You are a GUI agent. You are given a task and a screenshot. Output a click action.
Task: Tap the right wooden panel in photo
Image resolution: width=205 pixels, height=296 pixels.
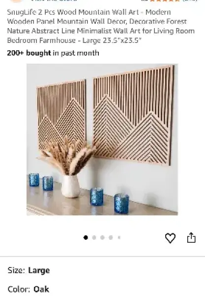(134, 115)
